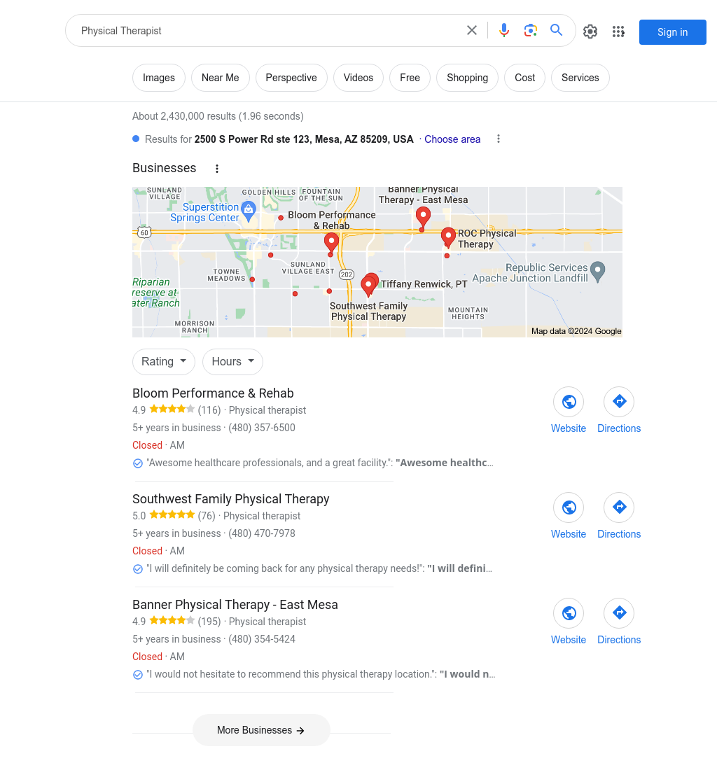
Task: Expand the Hours filter dropdown
Action: pyautogui.click(x=232, y=361)
